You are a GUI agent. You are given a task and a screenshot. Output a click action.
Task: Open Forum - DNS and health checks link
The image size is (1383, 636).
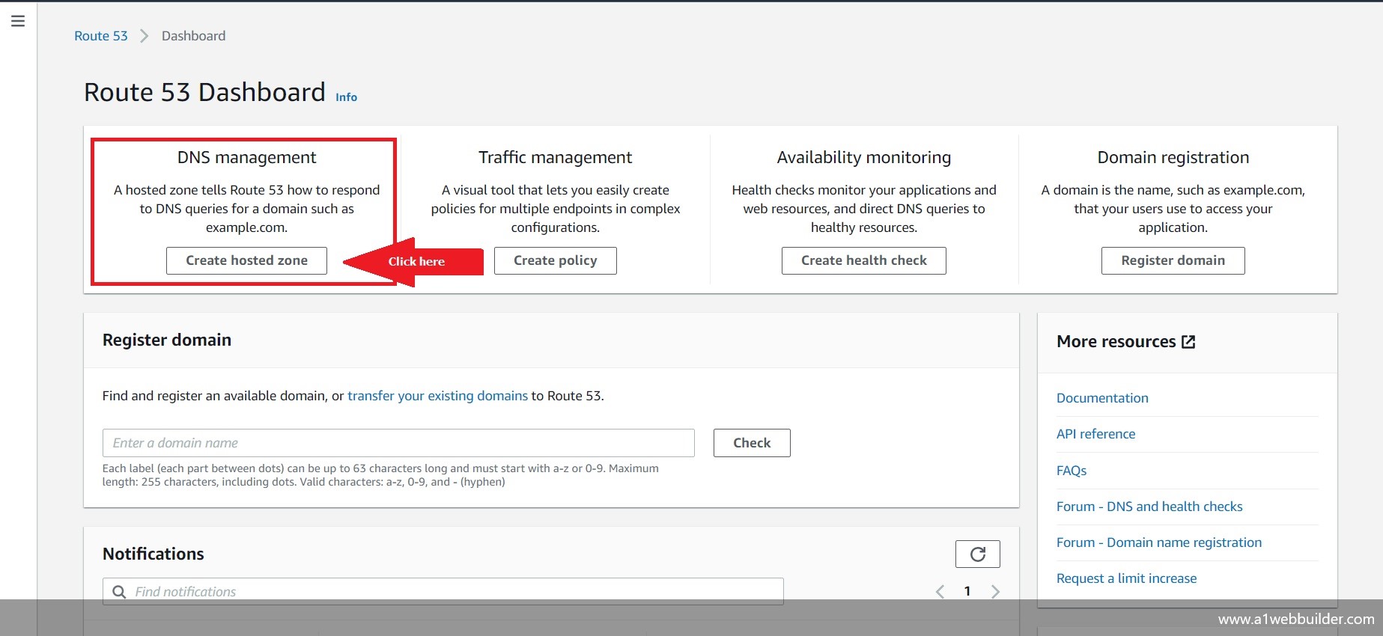tap(1149, 507)
